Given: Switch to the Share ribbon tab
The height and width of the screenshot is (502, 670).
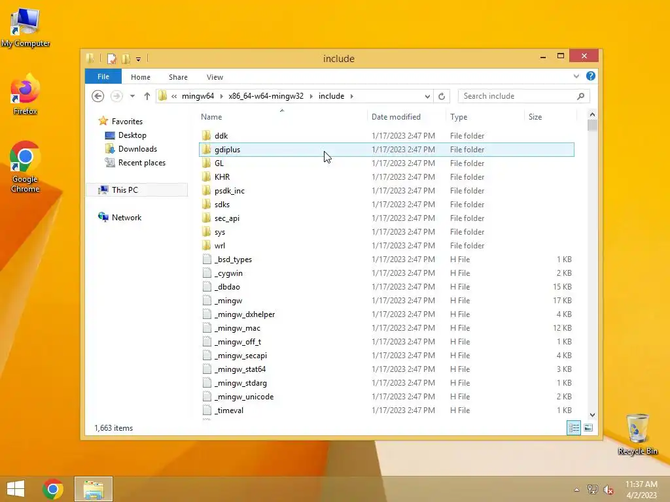Looking at the screenshot, I should (178, 77).
